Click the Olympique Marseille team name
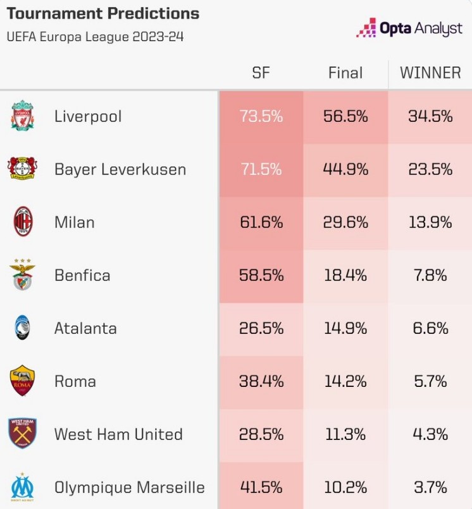Viewport: 472px width, 509px height. 130,488
